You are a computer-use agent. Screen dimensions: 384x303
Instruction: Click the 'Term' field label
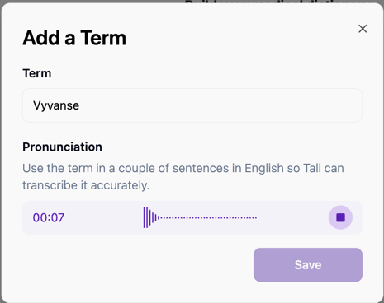coord(37,73)
